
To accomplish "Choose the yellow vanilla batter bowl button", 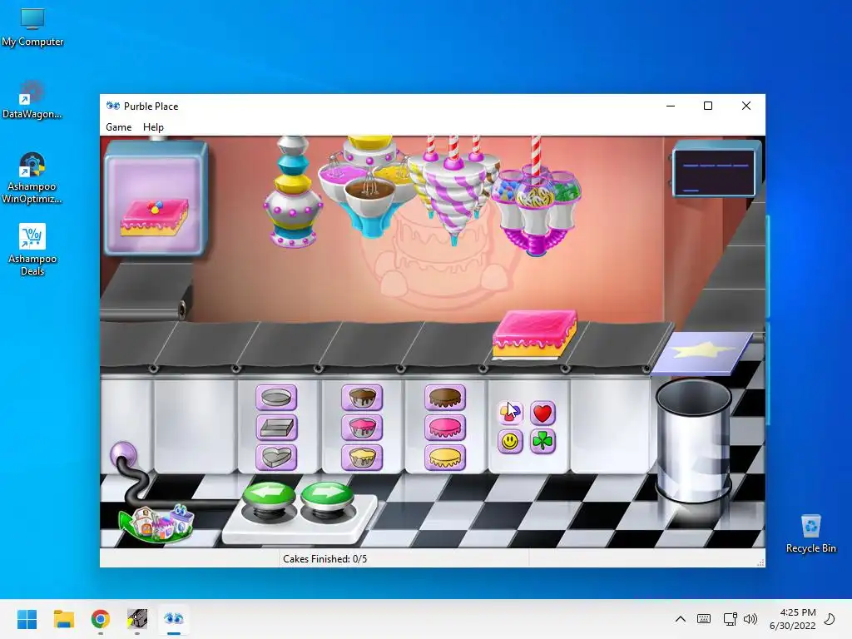I will (362, 457).
